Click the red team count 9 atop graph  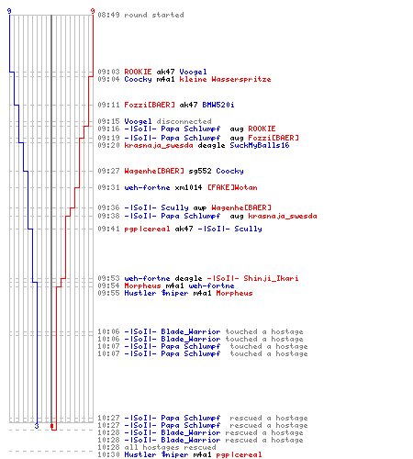click(x=93, y=11)
